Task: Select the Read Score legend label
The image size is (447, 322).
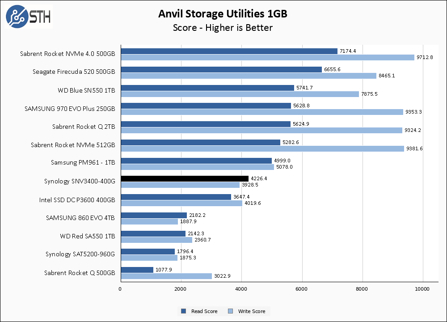Action: 204,311
